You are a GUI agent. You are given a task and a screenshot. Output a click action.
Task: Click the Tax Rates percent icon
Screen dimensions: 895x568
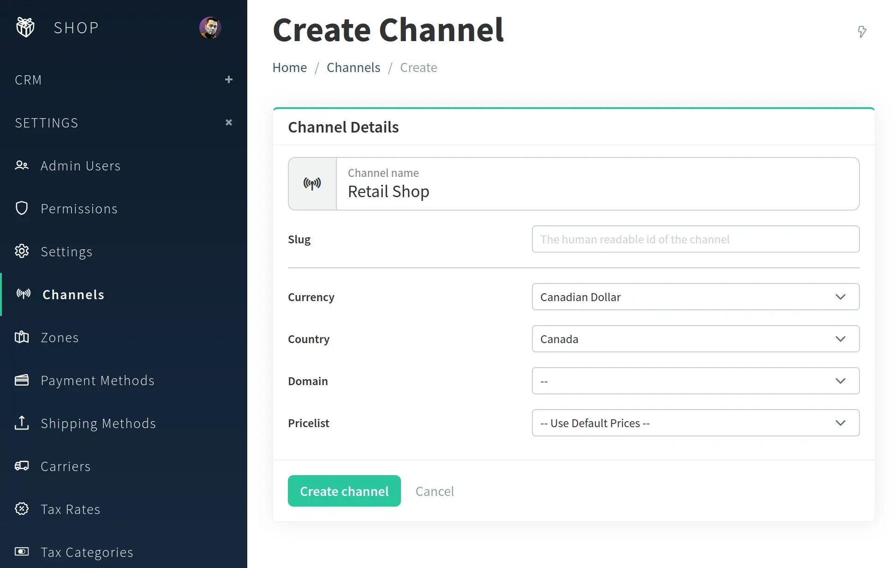pos(22,509)
